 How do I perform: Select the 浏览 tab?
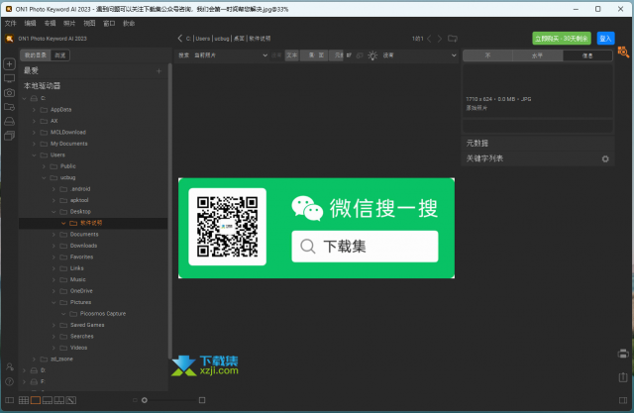pos(60,55)
